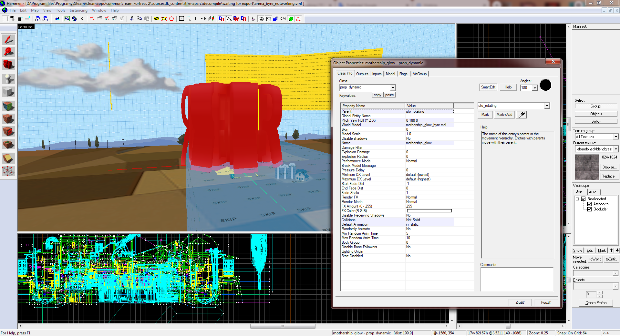The height and width of the screenshot is (336, 620).
Task: Open the Categories dropdown
Action: point(615,273)
